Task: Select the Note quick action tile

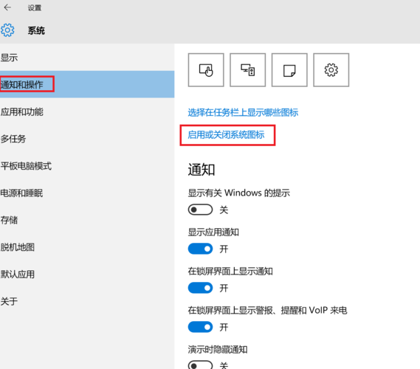Action: tap(289, 70)
